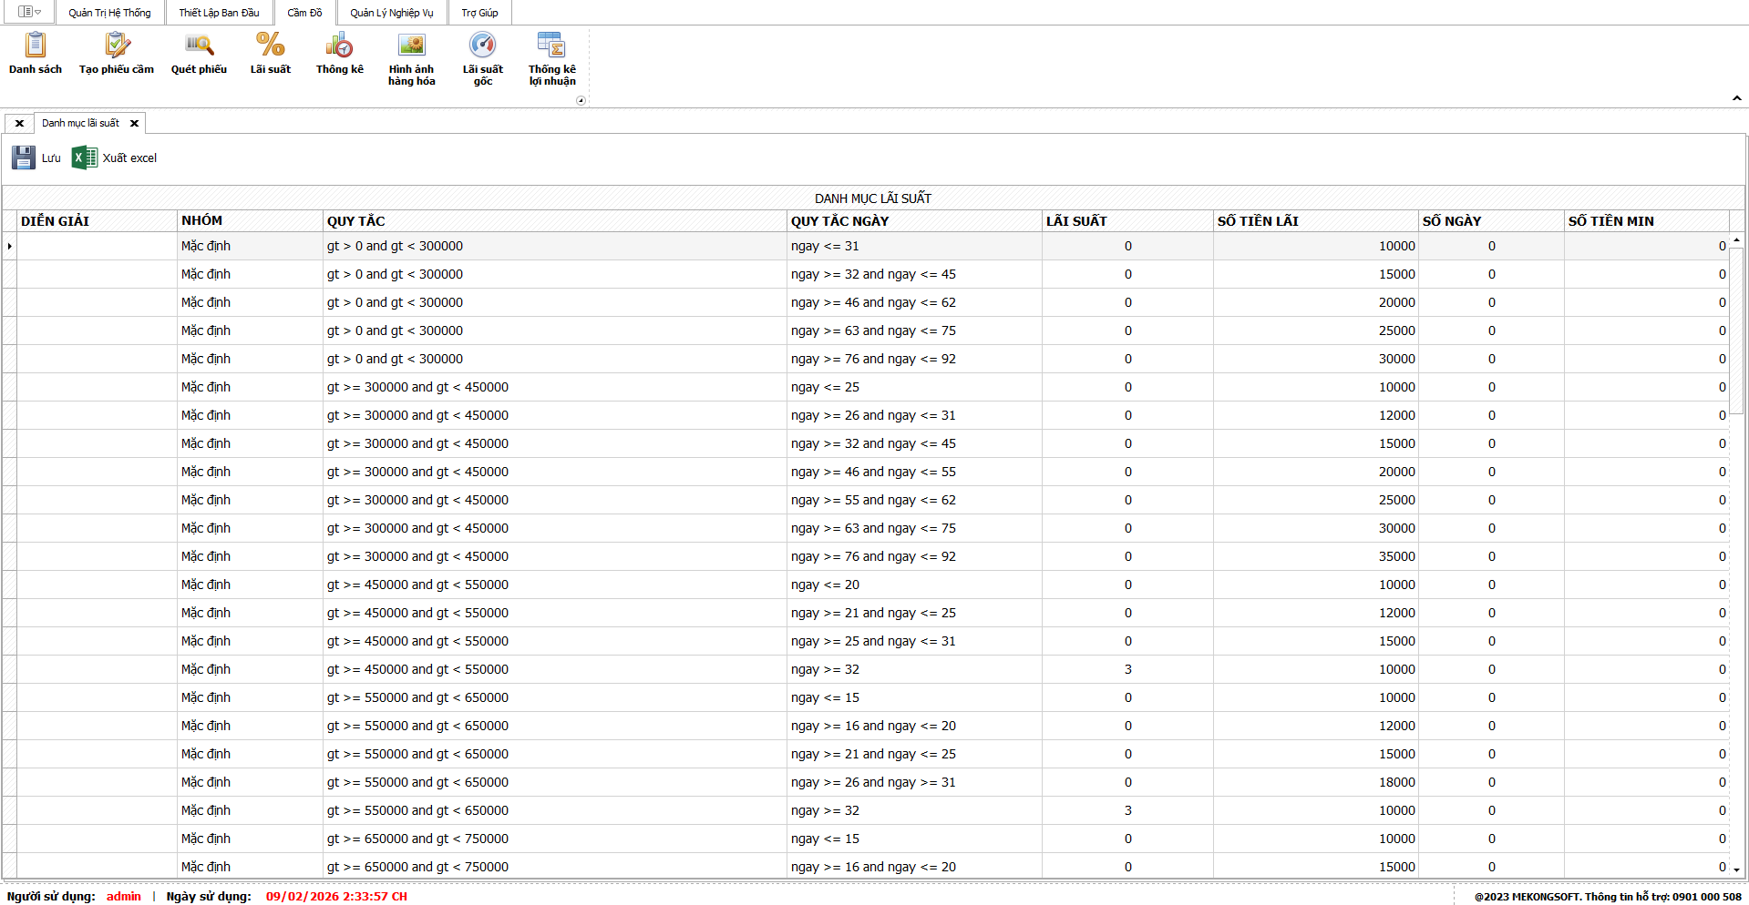This screenshot has height=905, width=1749.
Task: Close the Danh mục lãi suất tab
Action: [x=134, y=124]
